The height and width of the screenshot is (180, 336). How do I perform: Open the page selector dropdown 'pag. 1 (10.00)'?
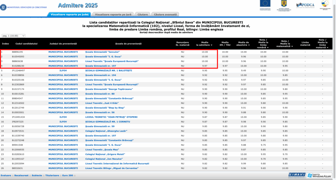coord(13,36)
